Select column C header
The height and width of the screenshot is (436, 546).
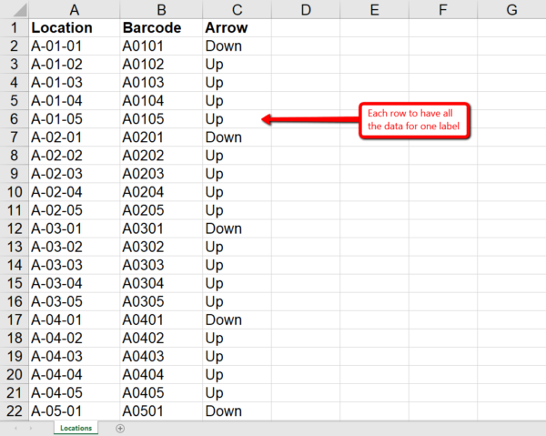(237, 9)
